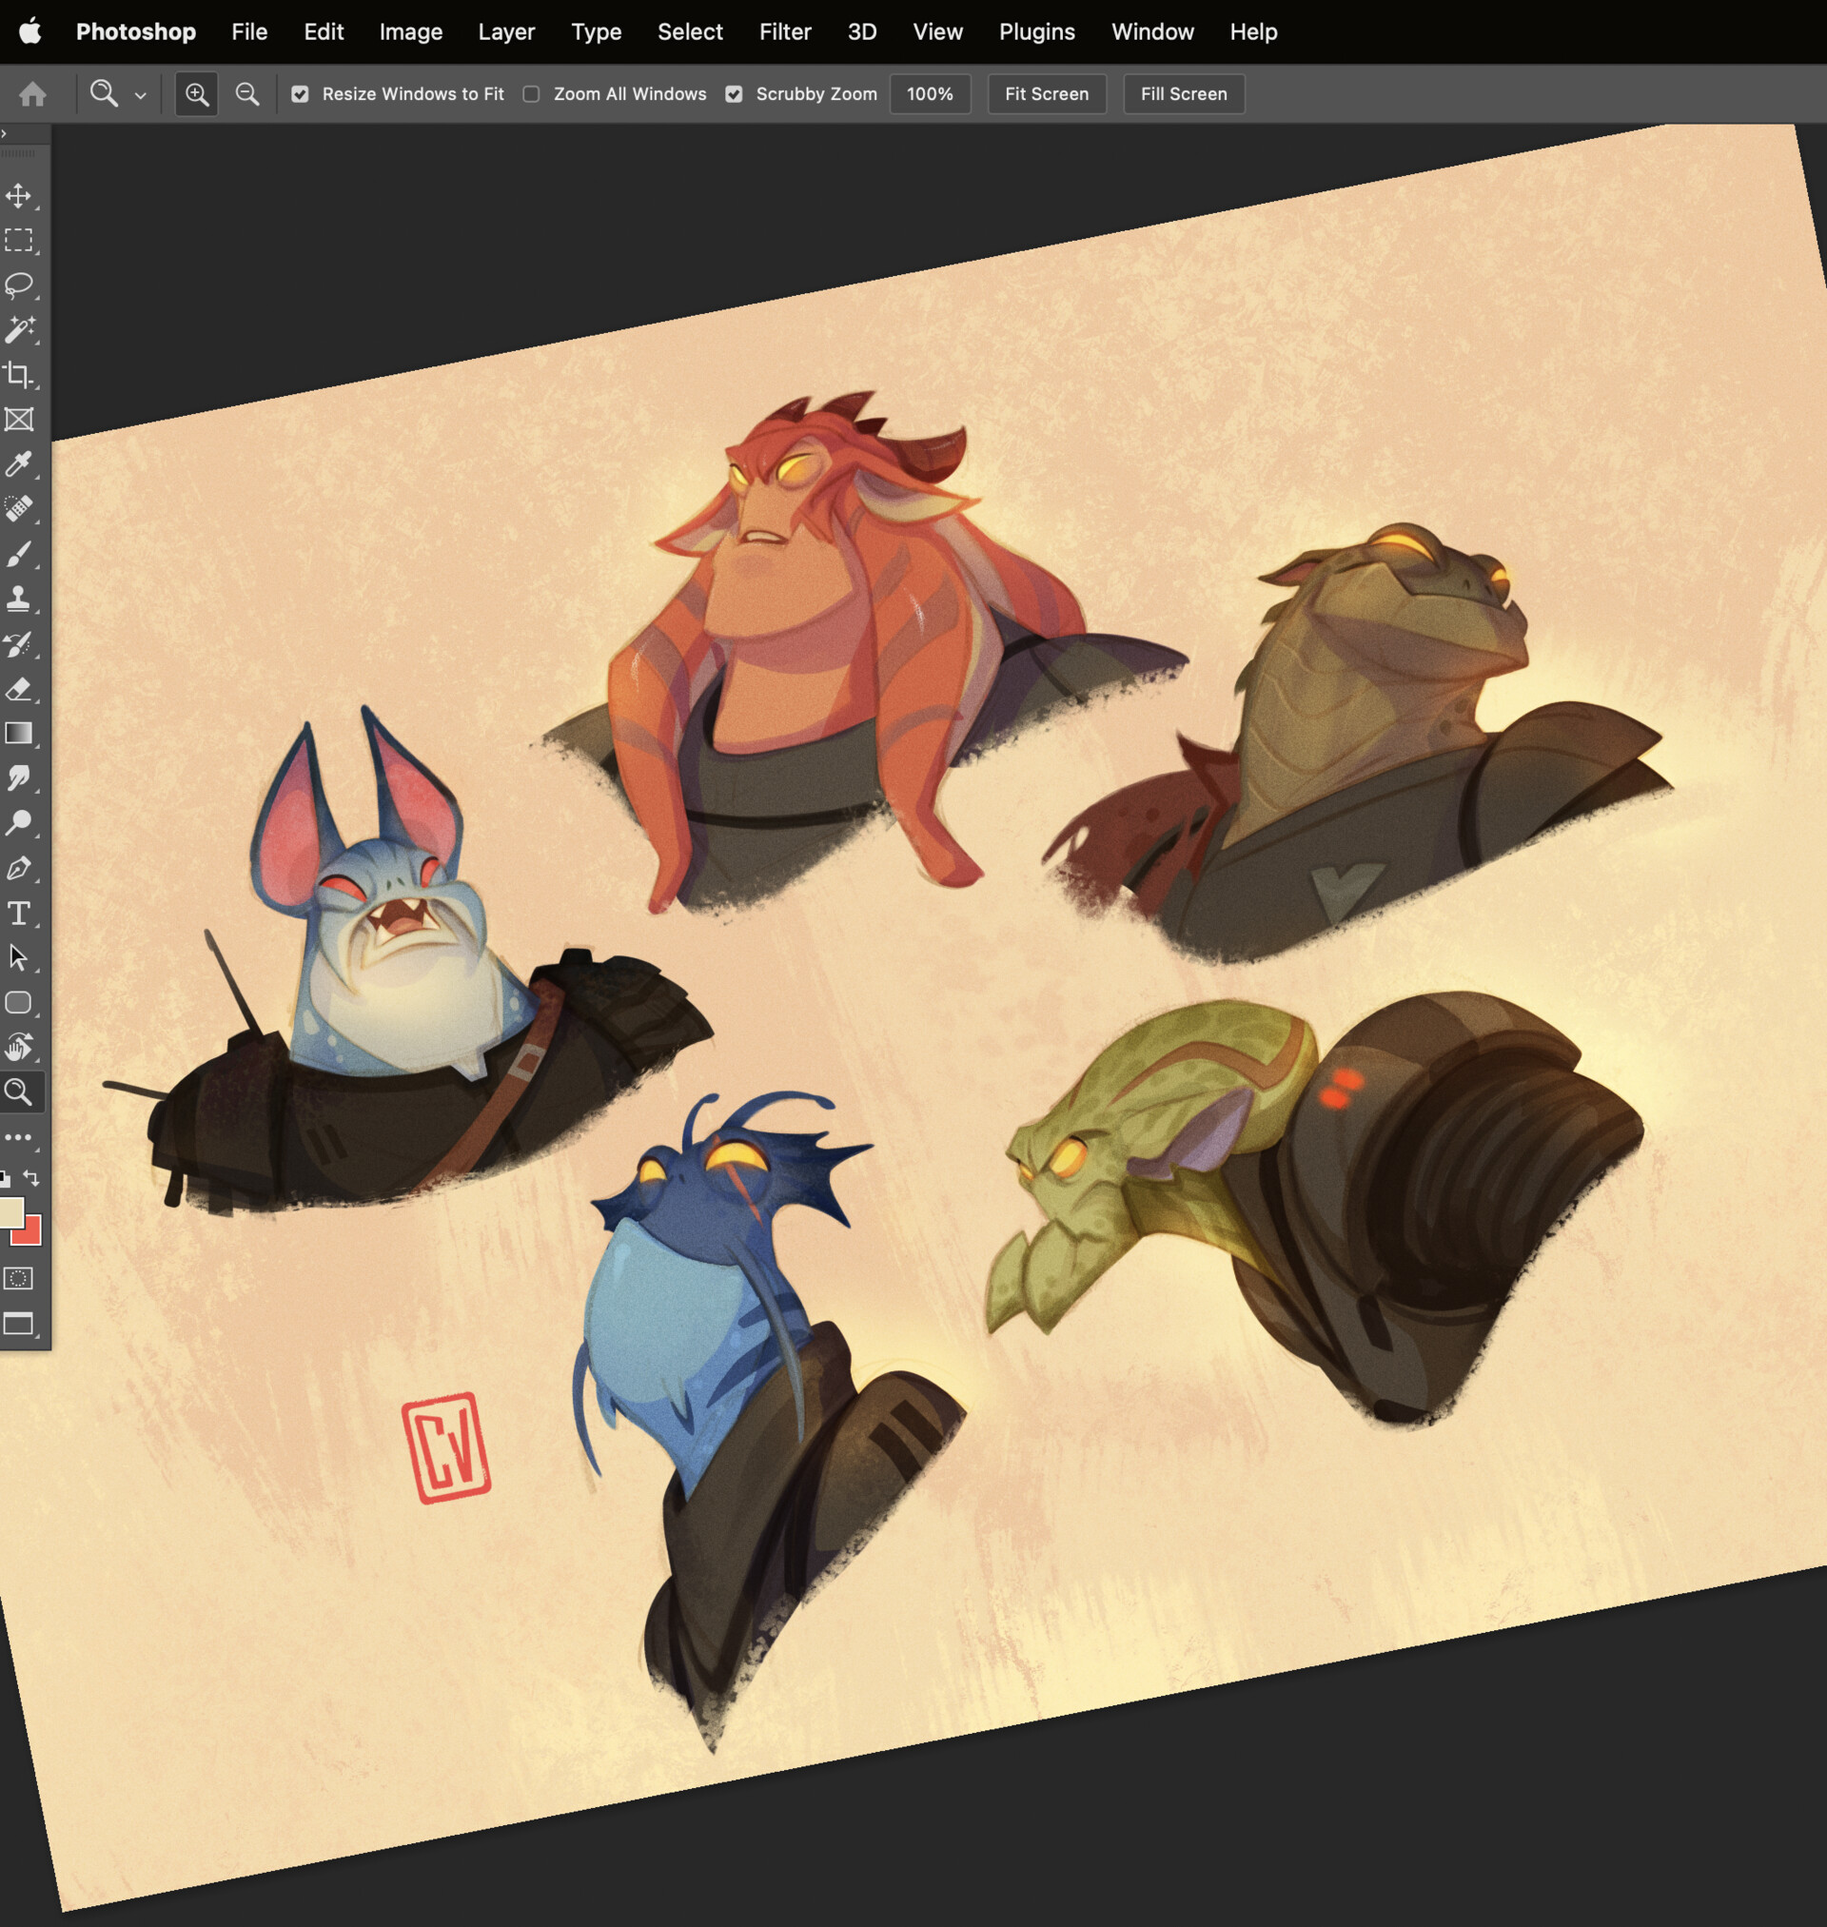
Task: Select the Lasso tool
Action: [19, 284]
